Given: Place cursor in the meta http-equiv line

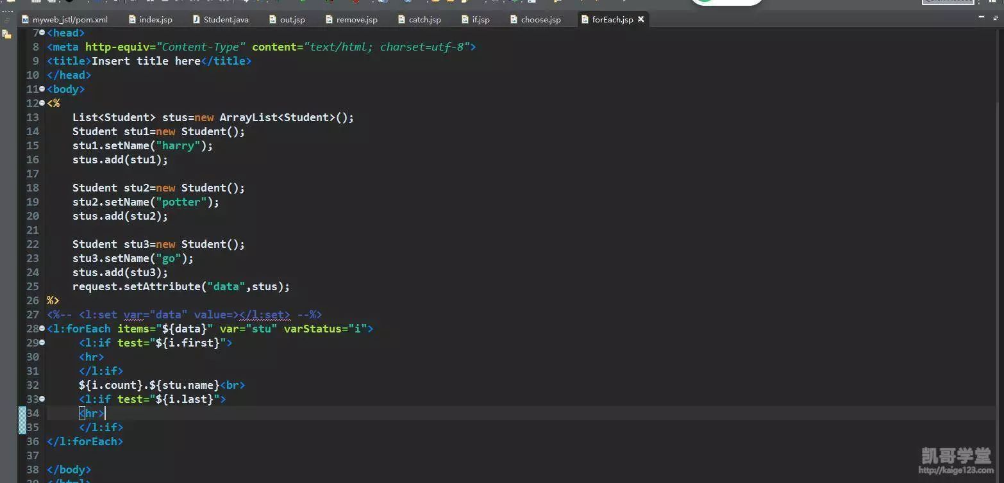Looking at the screenshot, I should (262, 47).
